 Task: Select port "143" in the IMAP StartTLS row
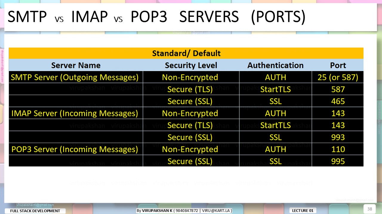click(x=338, y=125)
